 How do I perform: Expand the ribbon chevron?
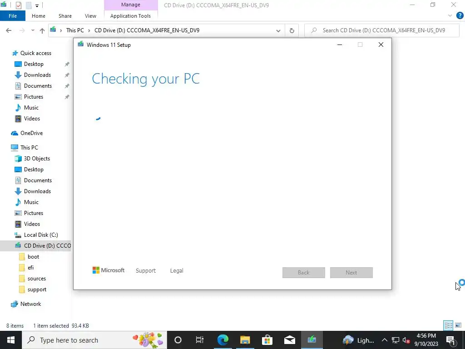450,15
